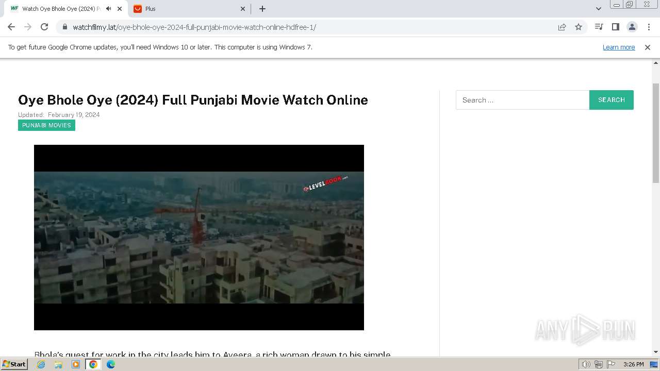Bookmark this page with the star icon
The width and height of the screenshot is (660, 371).
[x=579, y=27]
